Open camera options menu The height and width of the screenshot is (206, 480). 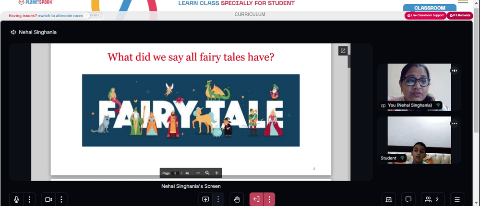point(61,199)
